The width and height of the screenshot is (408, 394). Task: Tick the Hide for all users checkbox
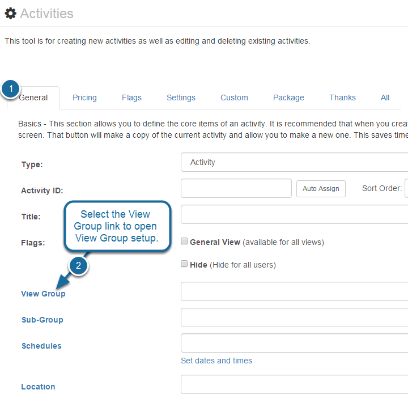tap(184, 264)
